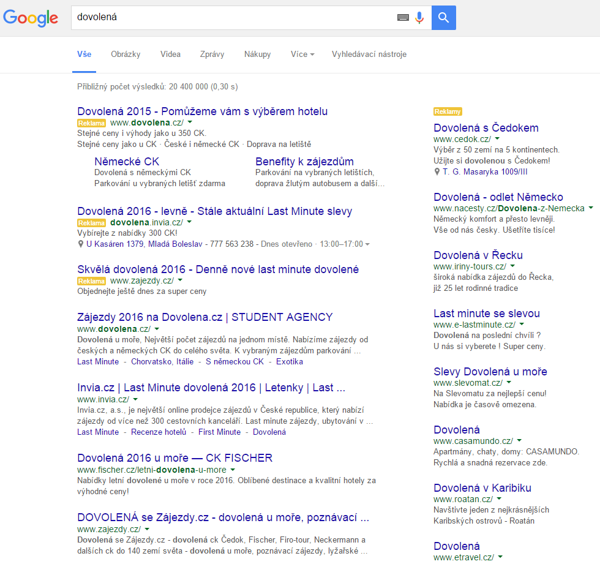
Task: Open S německou CK sitelink
Action: pyautogui.click(x=234, y=361)
